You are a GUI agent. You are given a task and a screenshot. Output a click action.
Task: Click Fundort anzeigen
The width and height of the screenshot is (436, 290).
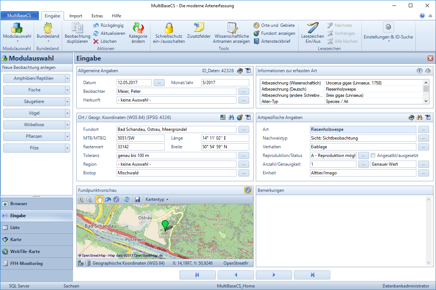[274, 33]
